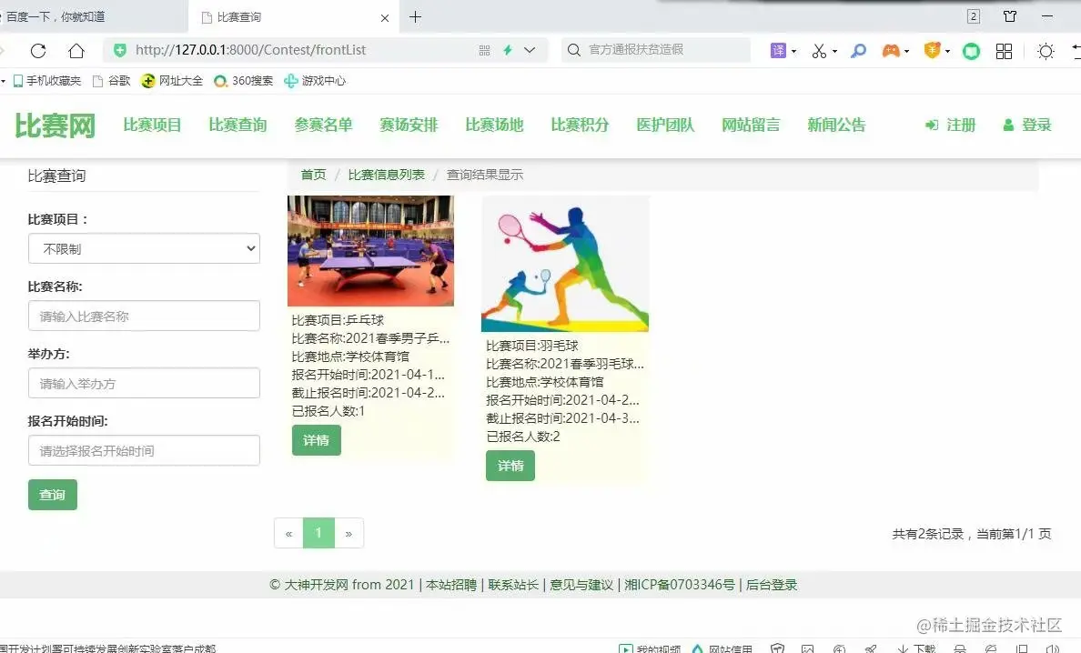This screenshot has width=1081, height=653.
Task: Open the four-squares apps grid icon
Action: point(1005,51)
